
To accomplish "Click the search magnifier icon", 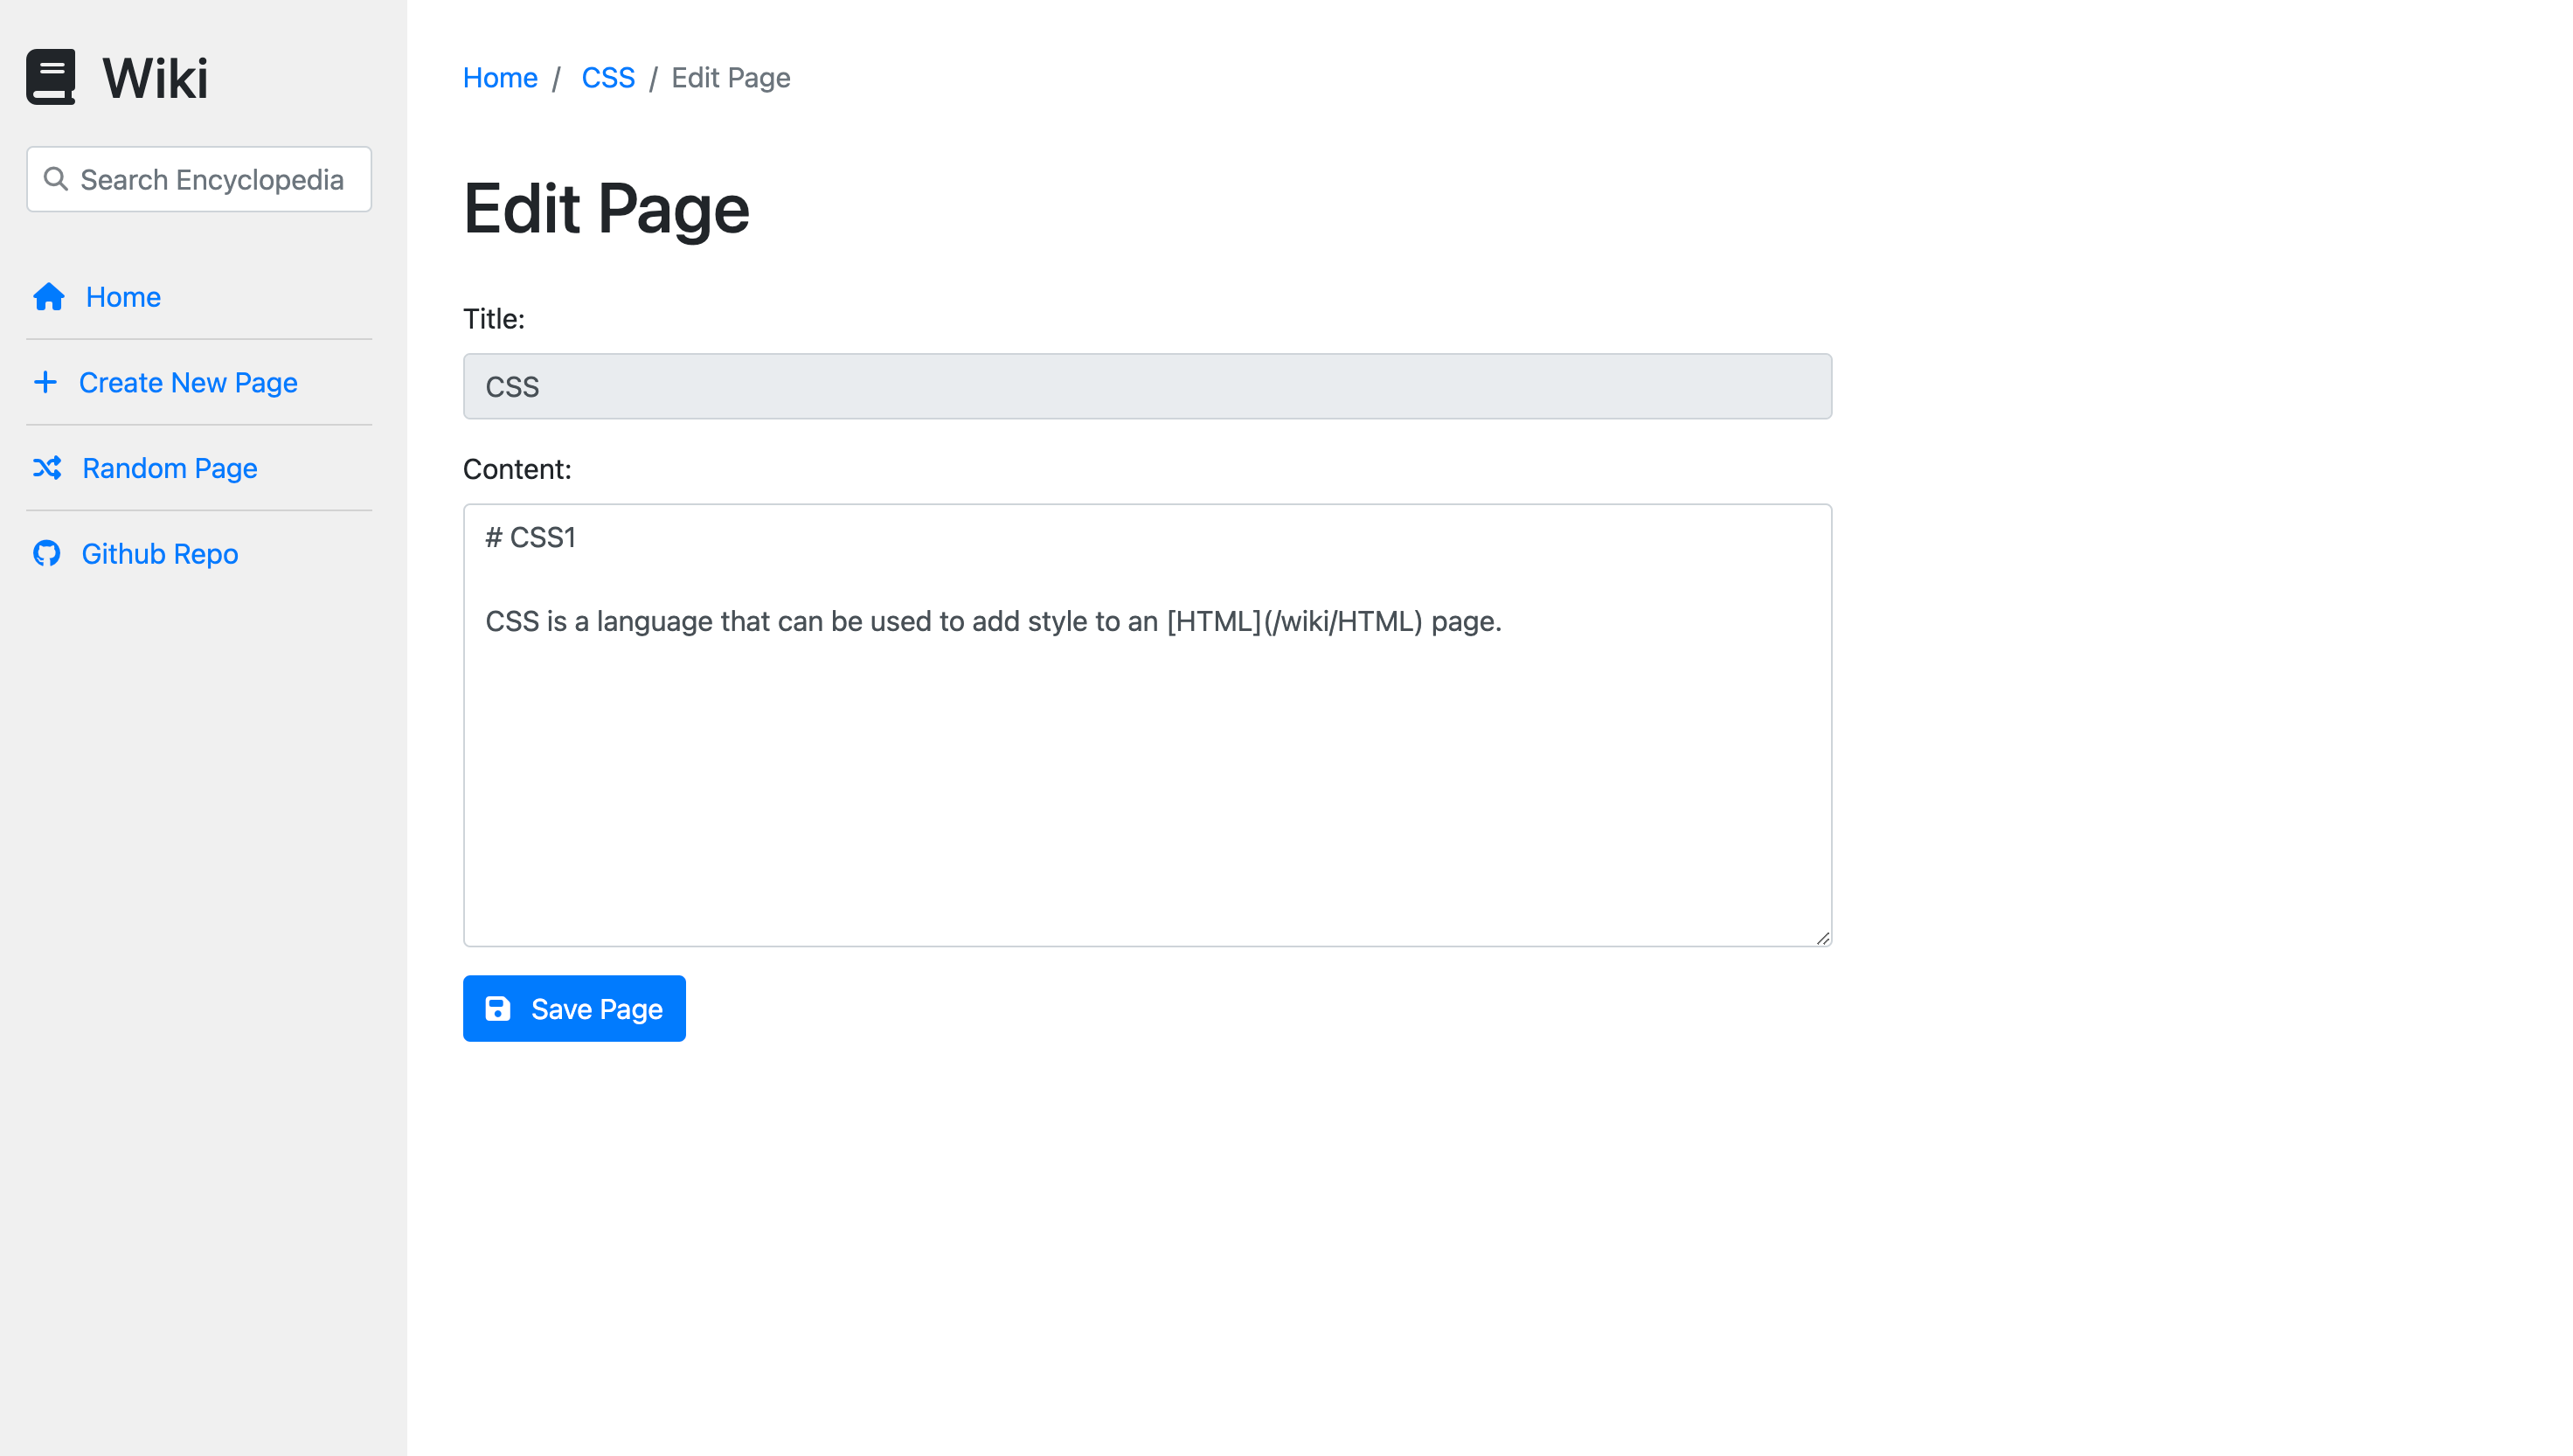I will [x=56, y=179].
